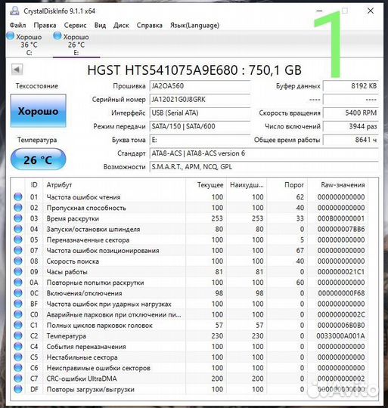Click the serial number field JA12021G0J8GRK
Image resolution: width=388 pixels, height=408 pixels.
pos(200,100)
